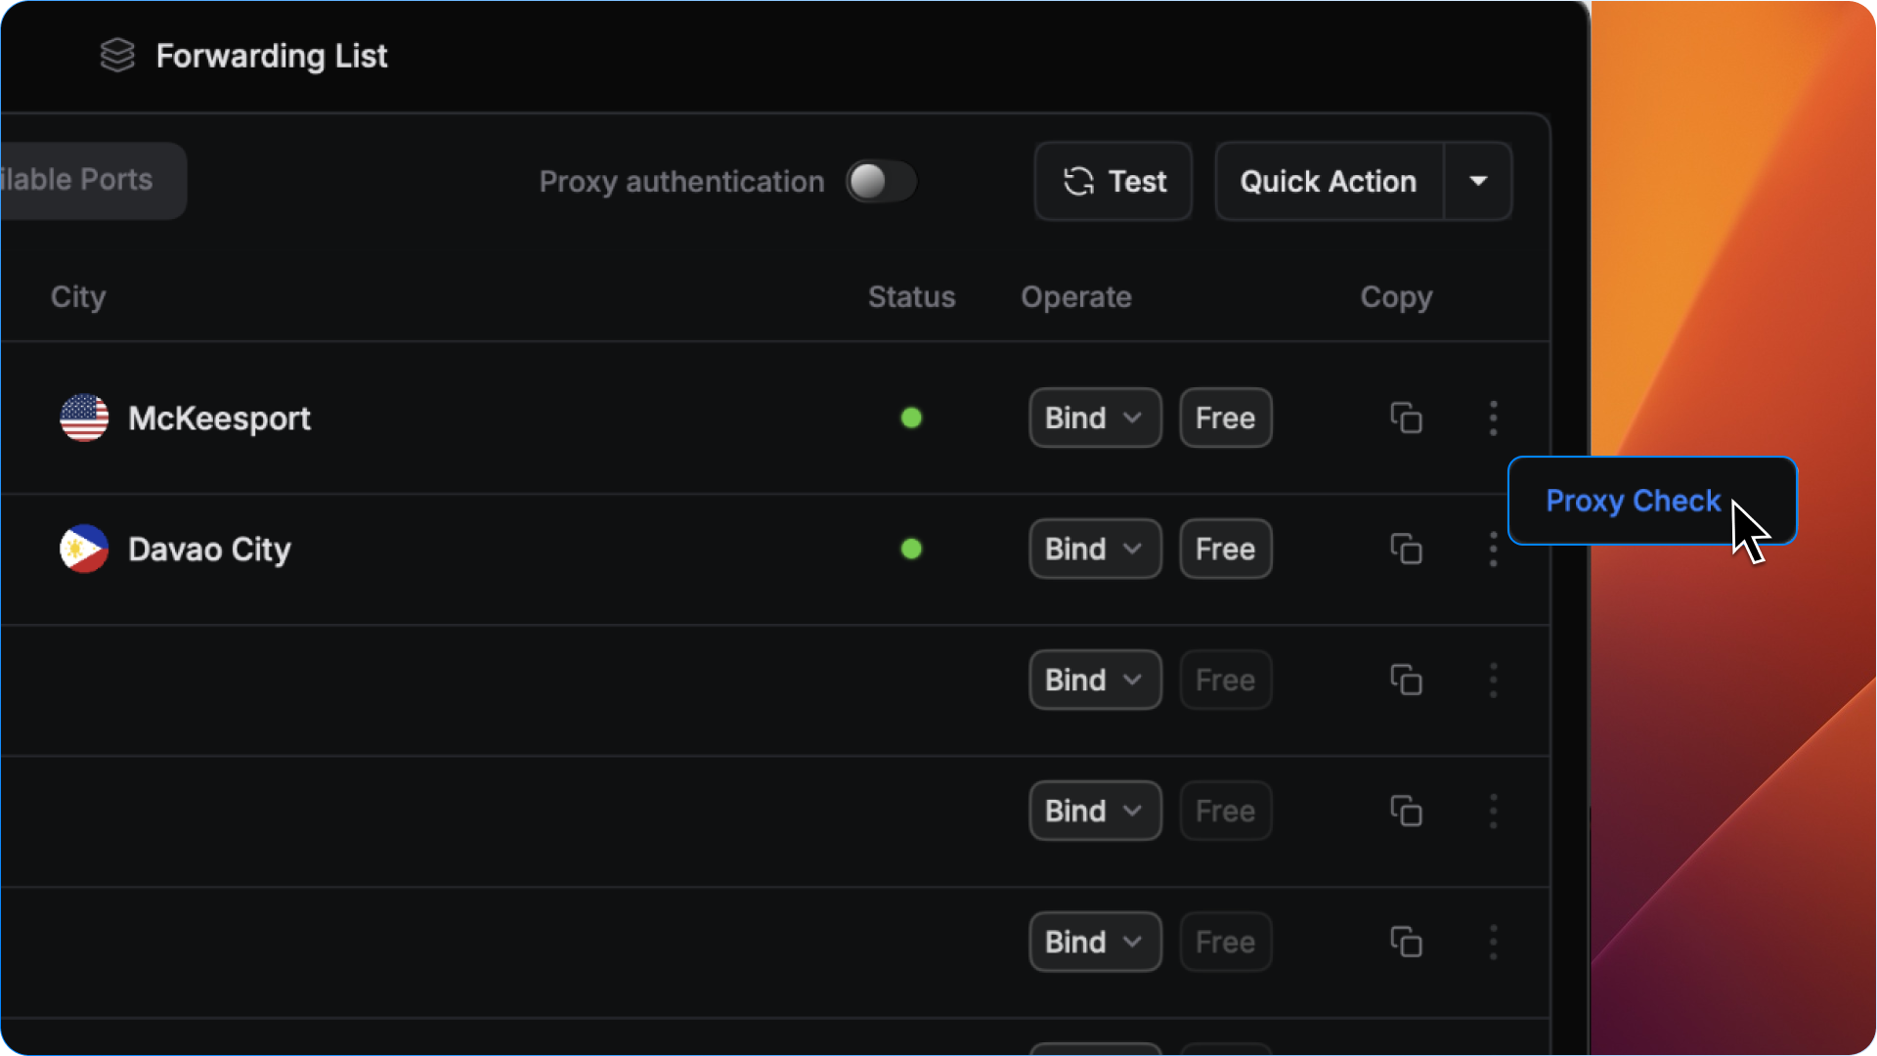Free the Davao City port
Viewport: 1877px width, 1056px height.
click(1225, 550)
